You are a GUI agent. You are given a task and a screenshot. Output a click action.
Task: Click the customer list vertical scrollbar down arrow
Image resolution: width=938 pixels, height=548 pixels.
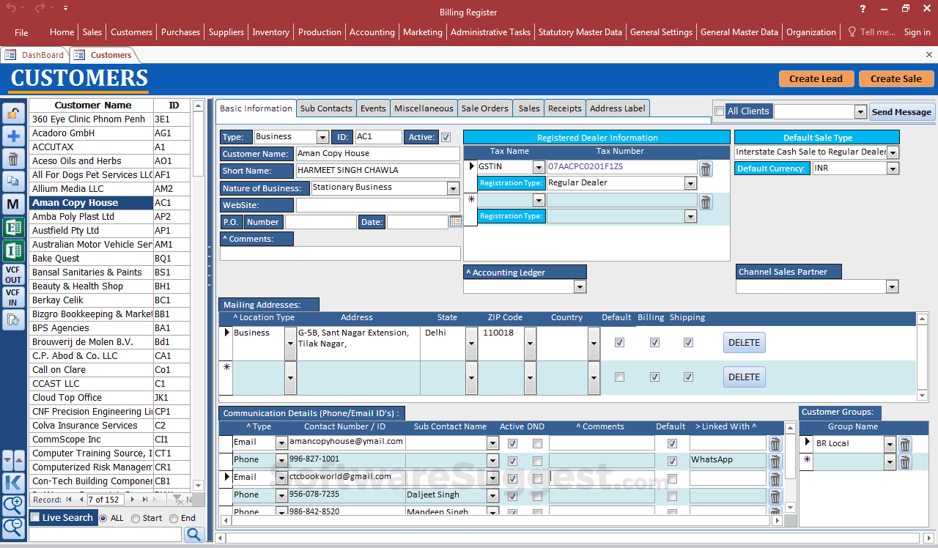(x=198, y=486)
